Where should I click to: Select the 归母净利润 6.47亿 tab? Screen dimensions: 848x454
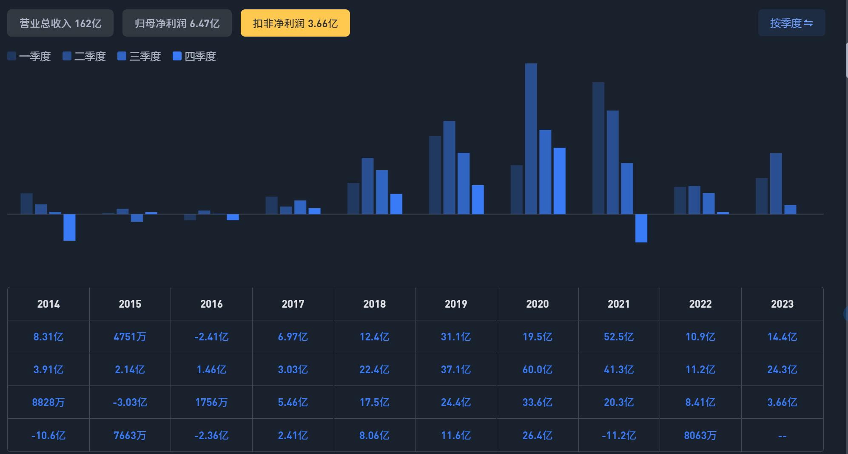(177, 23)
